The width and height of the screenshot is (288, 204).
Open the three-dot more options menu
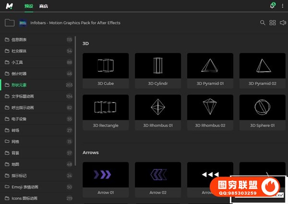283,6
